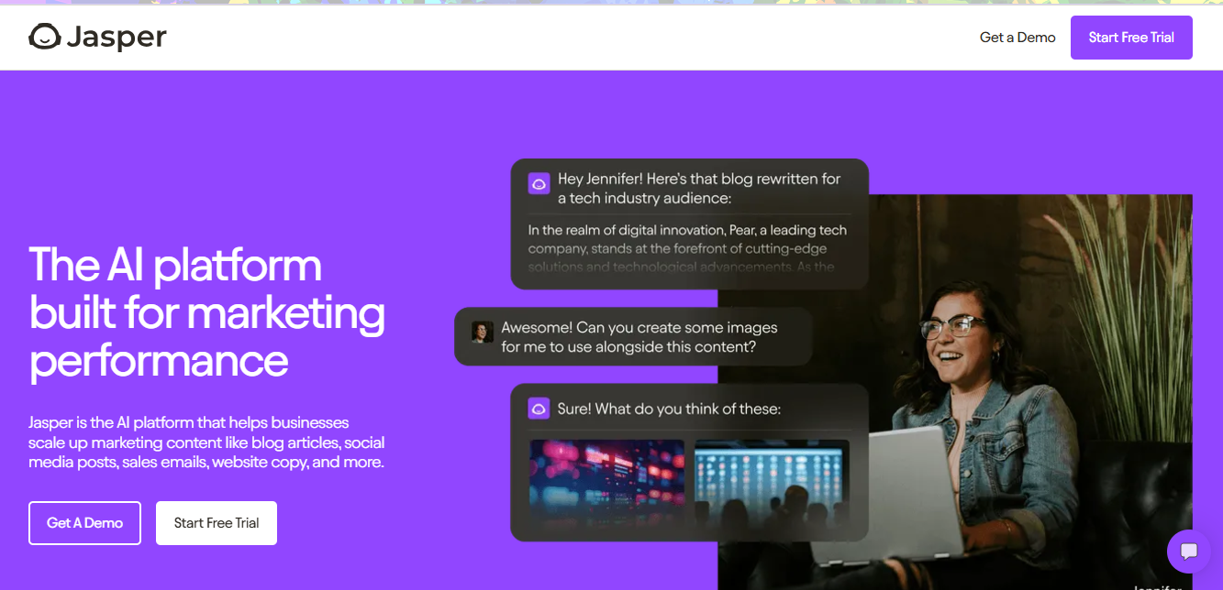Click the 'Hey Jennifer!' blog rewrite heading
Viewport: 1223px width, 590px height.
[x=698, y=188]
